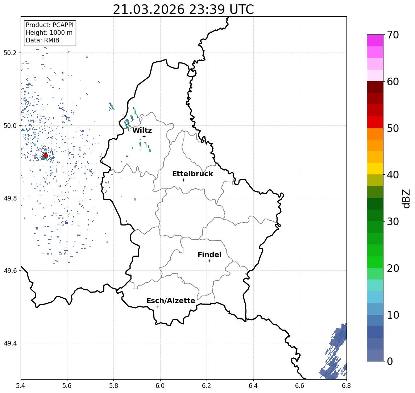The width and height of the screenshot is (415, 393).
Task: Click the green echo streaks southeast of Wiltz marker
Action: click(145, 146)
